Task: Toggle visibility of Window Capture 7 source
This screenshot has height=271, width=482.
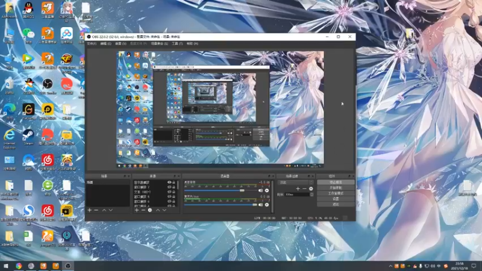Action: click(169, 187)
